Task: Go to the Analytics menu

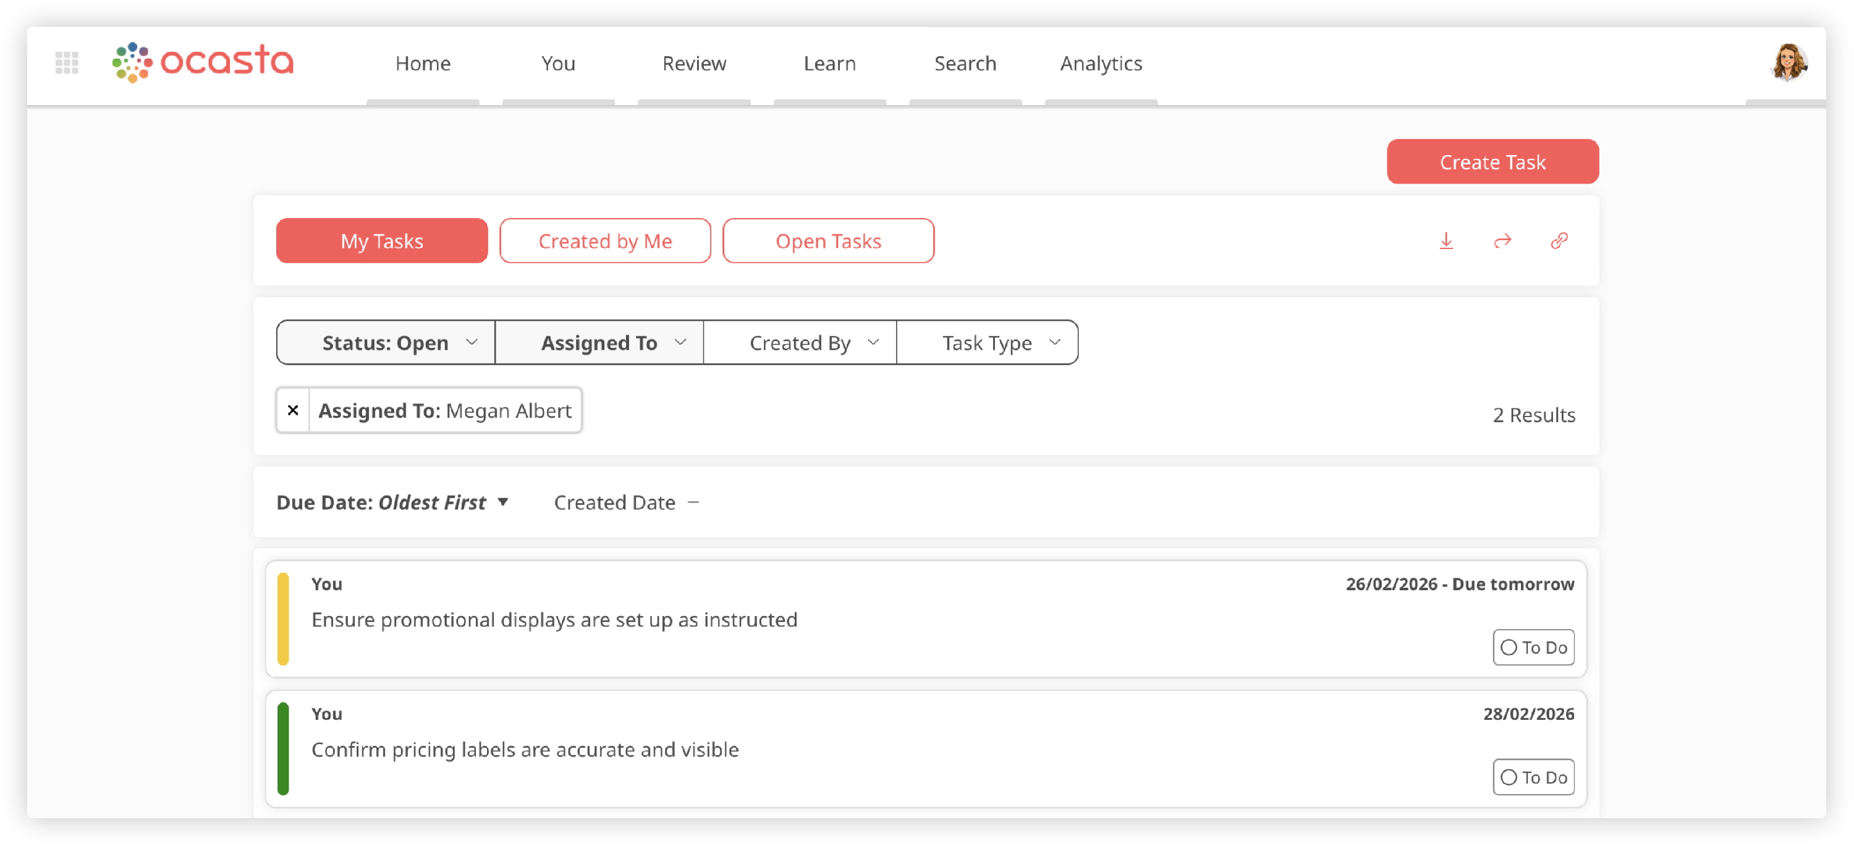Action: (1101, 63)
